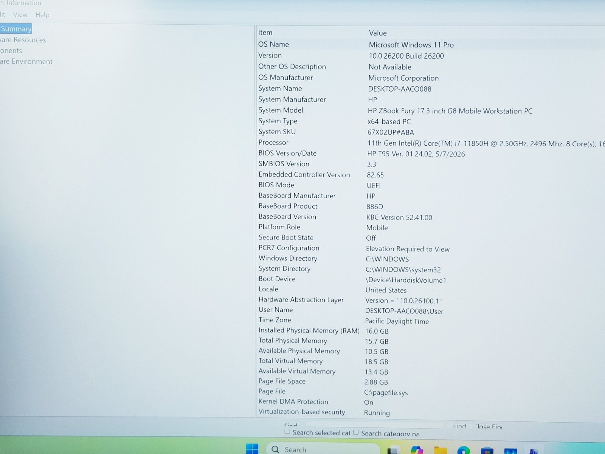Select Elevation Required to View value
The image size is (605, 454).
click(x=408, y=249)
